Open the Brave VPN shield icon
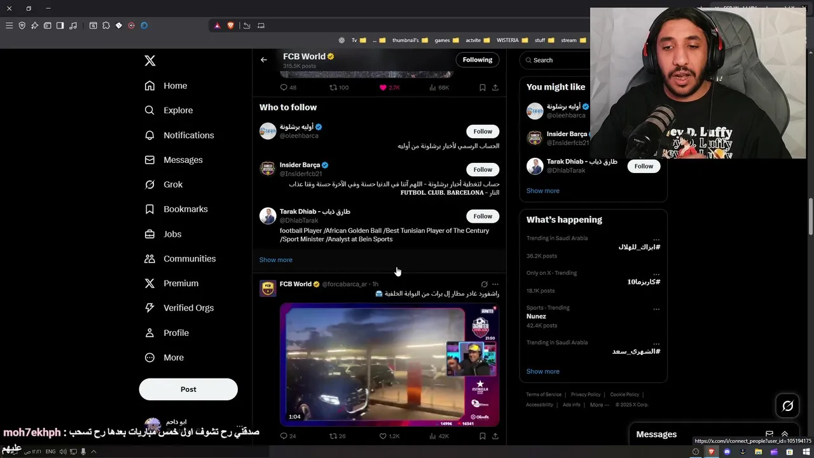814x458 pixels. [22, 25]
